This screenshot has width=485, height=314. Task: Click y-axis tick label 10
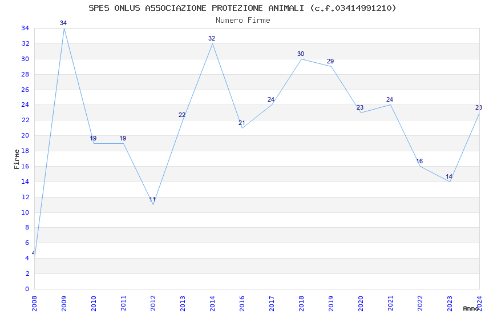(25, 212)
